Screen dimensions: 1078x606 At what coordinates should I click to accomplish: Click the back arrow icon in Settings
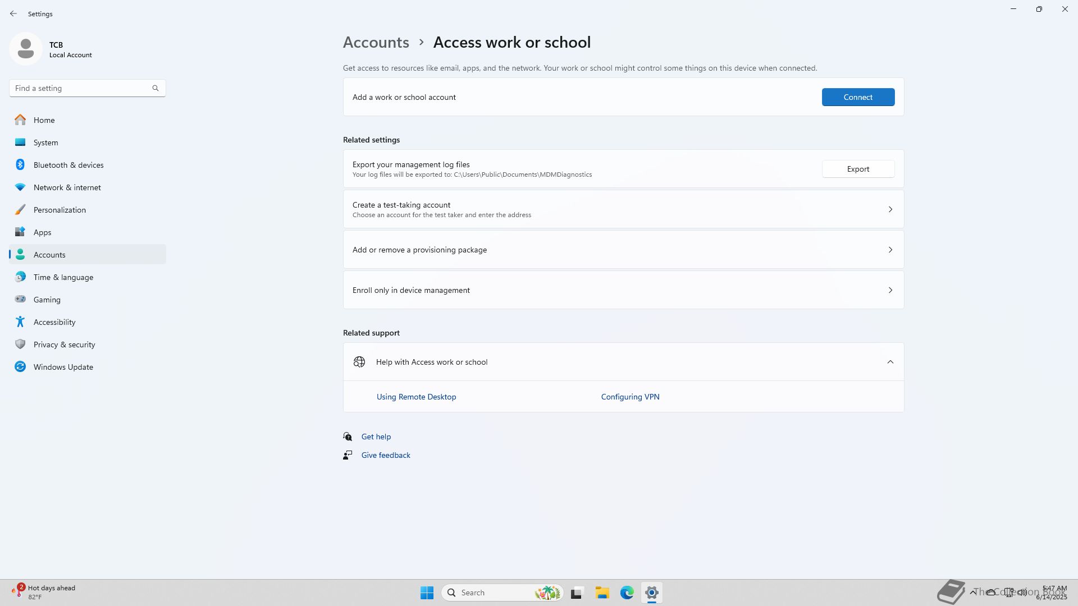click(13, 13)
